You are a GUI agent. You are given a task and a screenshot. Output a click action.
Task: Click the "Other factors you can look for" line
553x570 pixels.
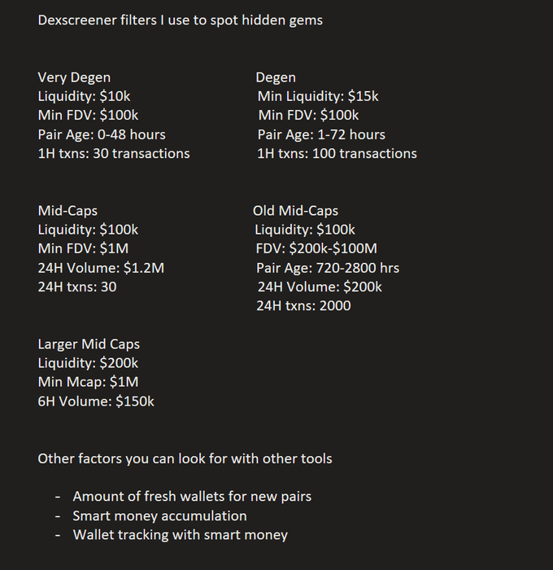[x=185, y=458]
